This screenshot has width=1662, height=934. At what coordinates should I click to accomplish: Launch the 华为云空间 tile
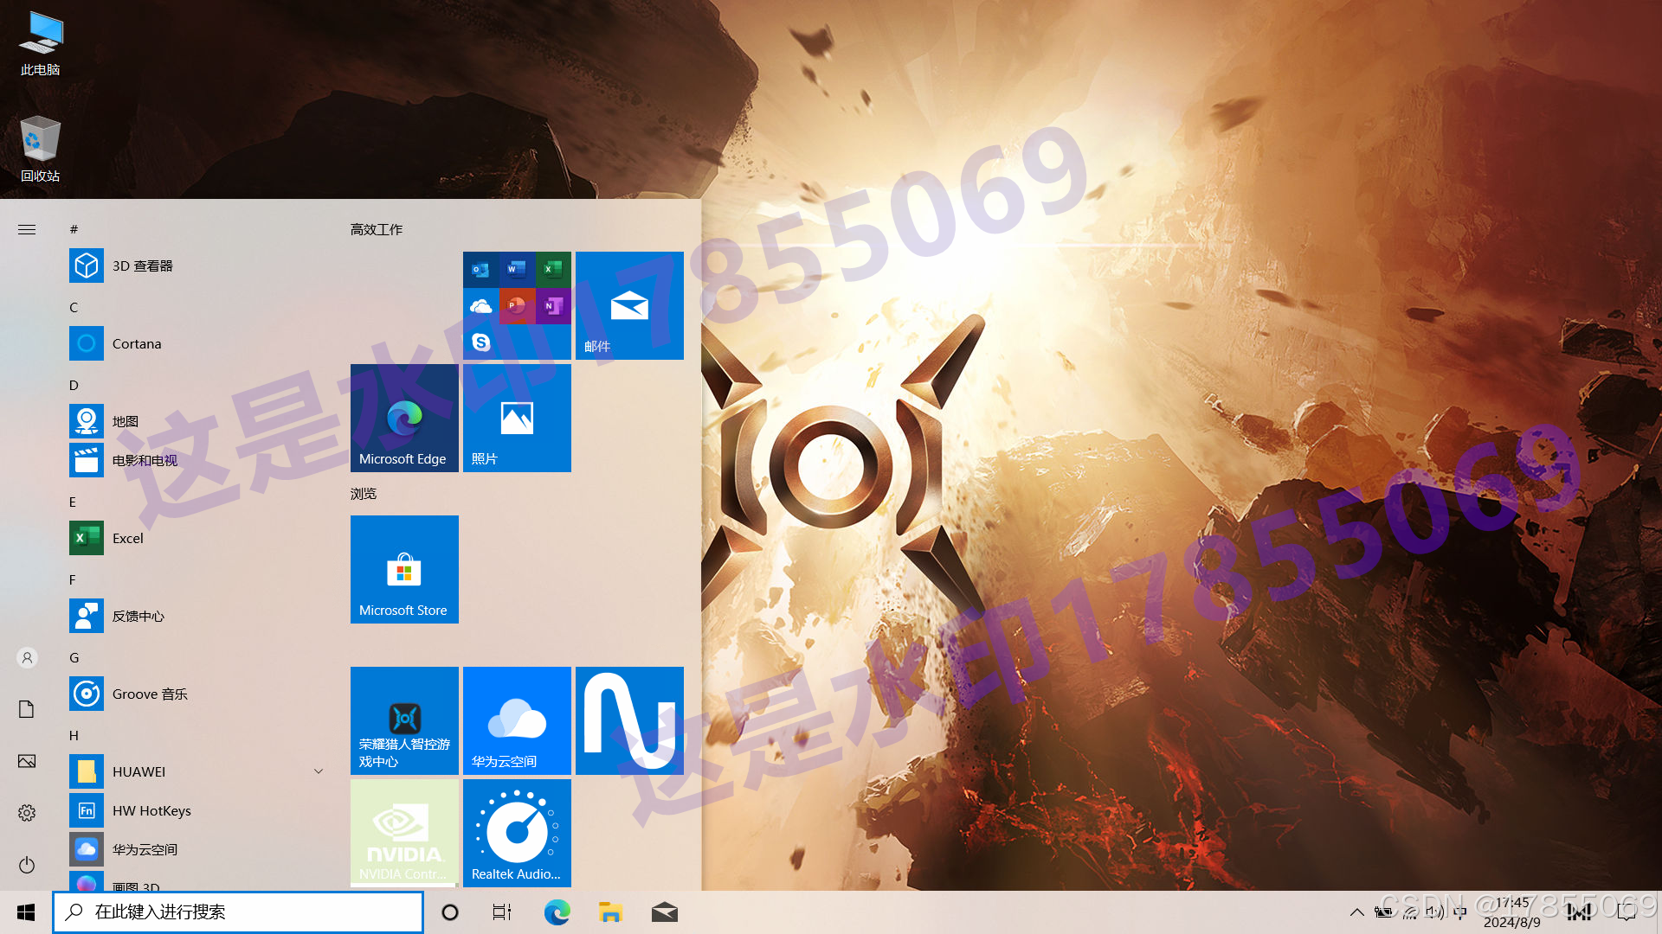point(517,720)
